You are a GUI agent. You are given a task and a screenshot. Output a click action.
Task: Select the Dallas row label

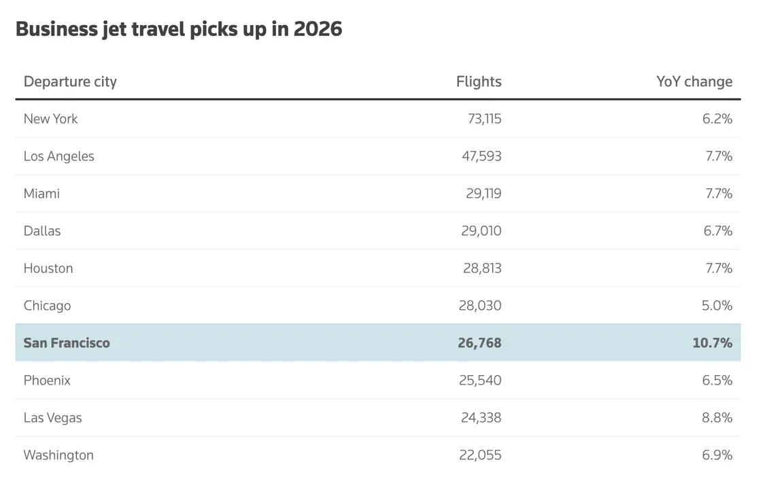tap(42, 231)
